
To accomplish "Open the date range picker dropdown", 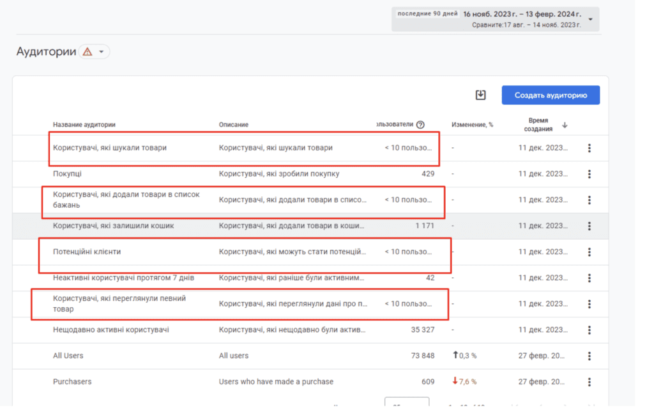I will tap(591, 19).
